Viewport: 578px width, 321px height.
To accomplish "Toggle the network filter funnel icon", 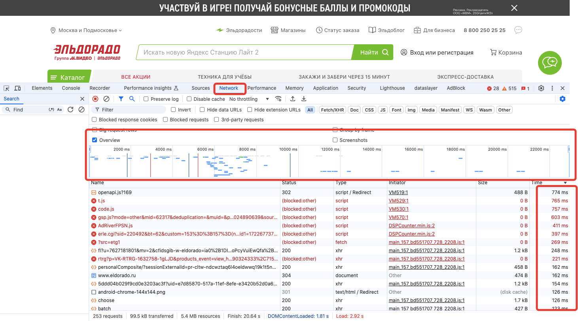I will pos(121,99).
